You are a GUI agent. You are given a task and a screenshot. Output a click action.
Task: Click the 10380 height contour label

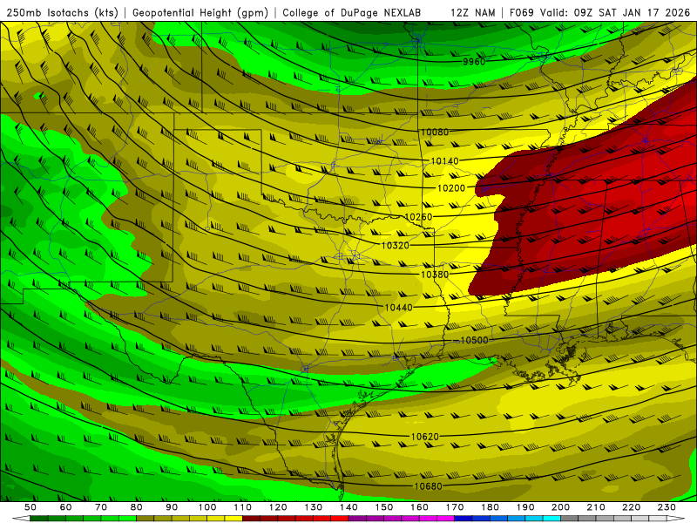tap(435, 275)
